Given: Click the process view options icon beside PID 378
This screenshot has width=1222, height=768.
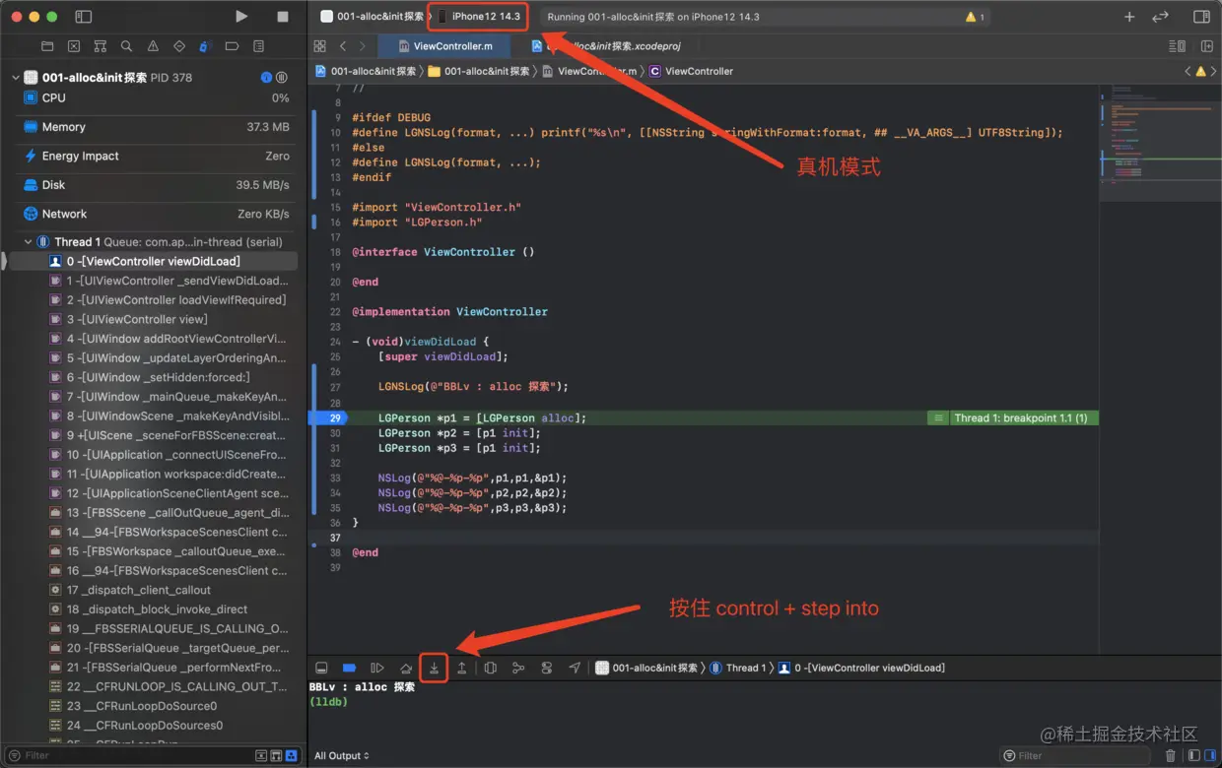Looking at the screenshot, I should [x=282, y=77].
